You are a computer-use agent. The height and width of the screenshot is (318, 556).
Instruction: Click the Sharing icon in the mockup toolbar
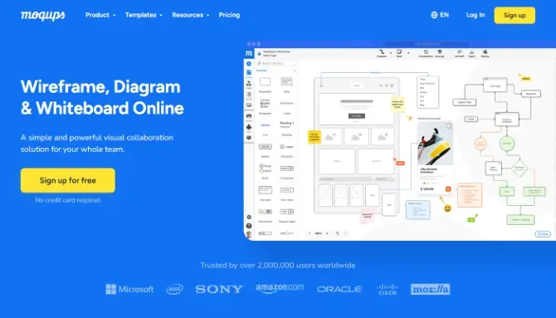(x=485, y=53)
